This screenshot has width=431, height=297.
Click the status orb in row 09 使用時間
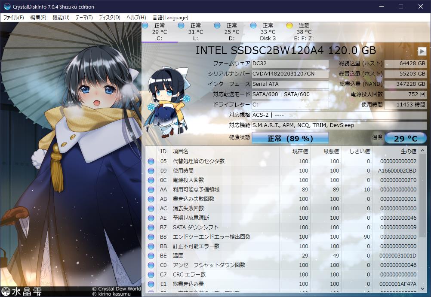coord(151,171)
